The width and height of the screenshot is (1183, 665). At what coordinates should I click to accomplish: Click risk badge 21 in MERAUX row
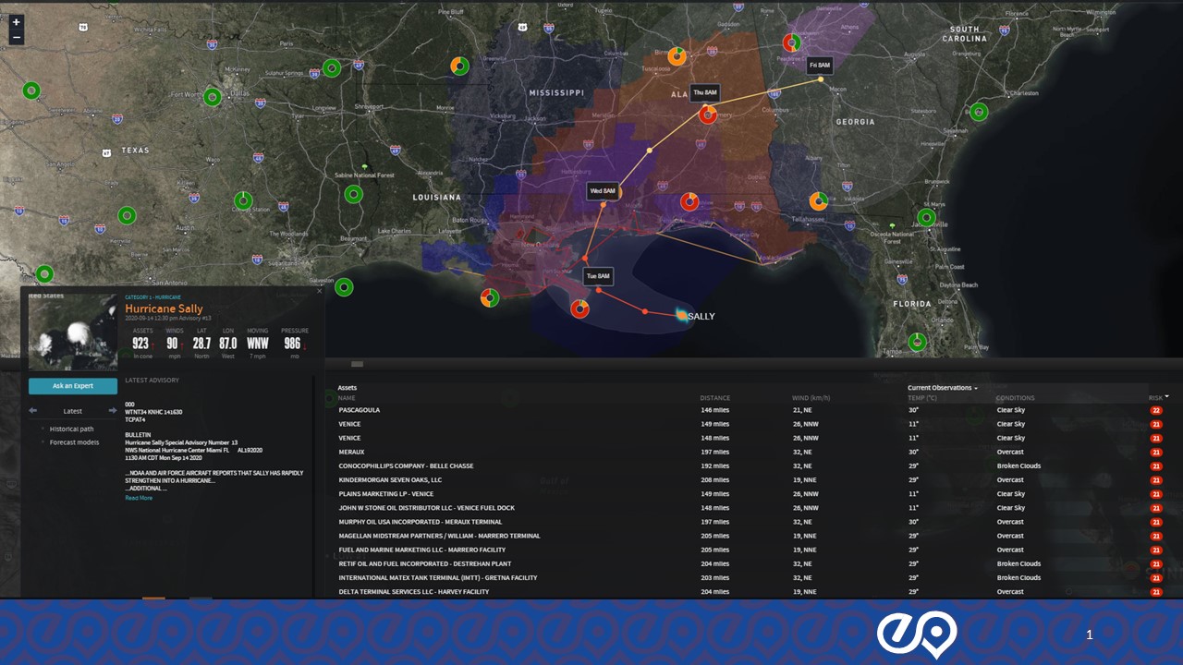(x=1155, y=453)
